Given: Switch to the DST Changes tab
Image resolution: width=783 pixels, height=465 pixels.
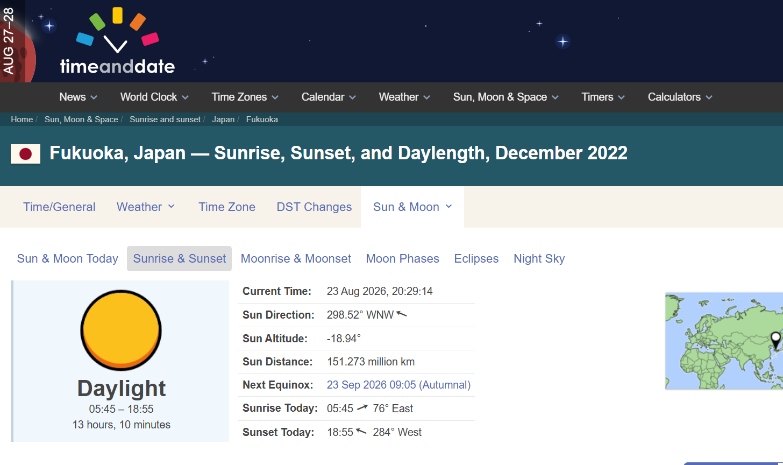Looking at the screenshot, I should click(x=314, y=207).
